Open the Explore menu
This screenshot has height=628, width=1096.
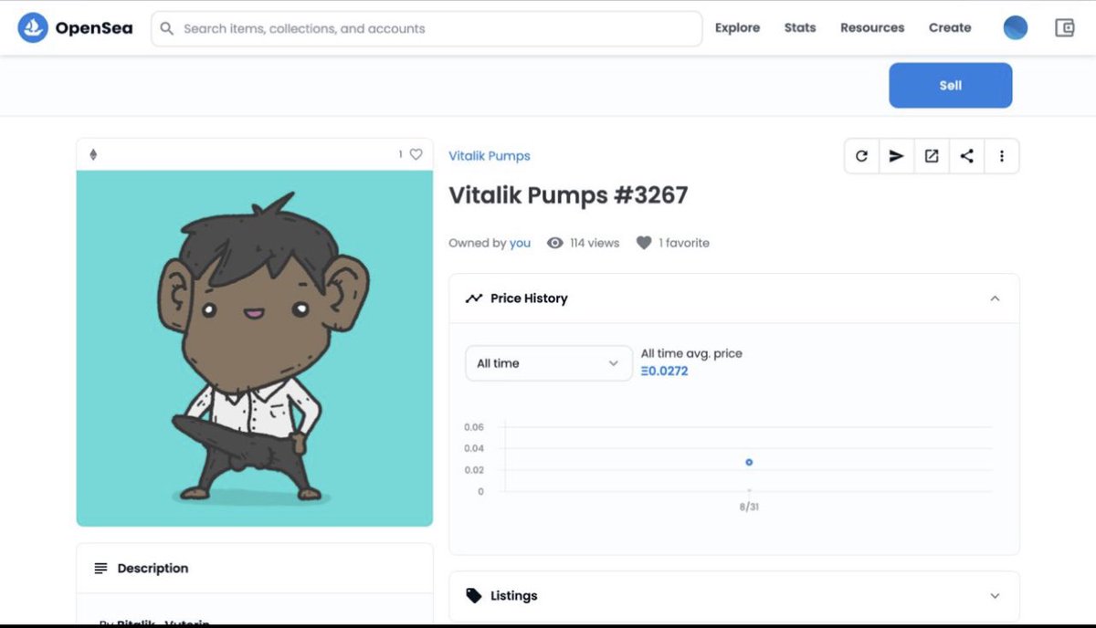737,27
